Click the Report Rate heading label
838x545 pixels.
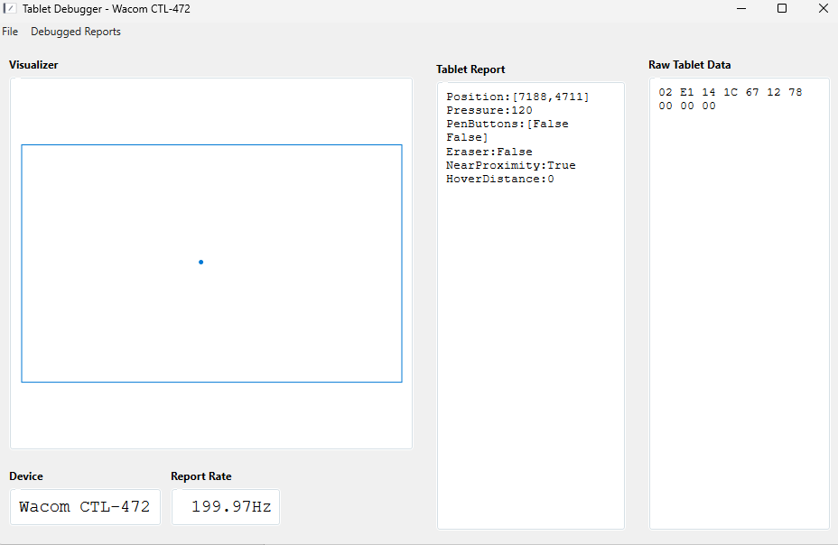tap(201, 476)
